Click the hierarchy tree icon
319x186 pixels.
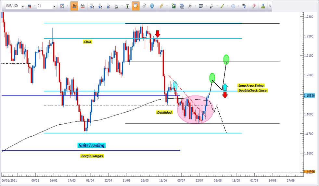coord(263,6)
